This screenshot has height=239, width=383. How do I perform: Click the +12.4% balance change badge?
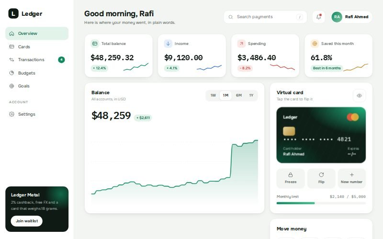coord(100,68)
